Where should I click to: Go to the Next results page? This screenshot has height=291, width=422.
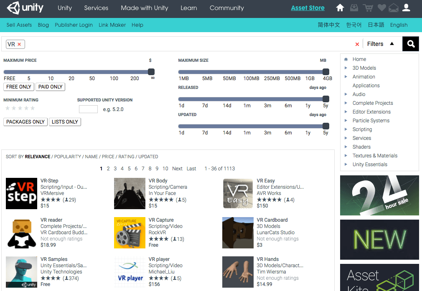pyautogui.click(x=177, y=169)
